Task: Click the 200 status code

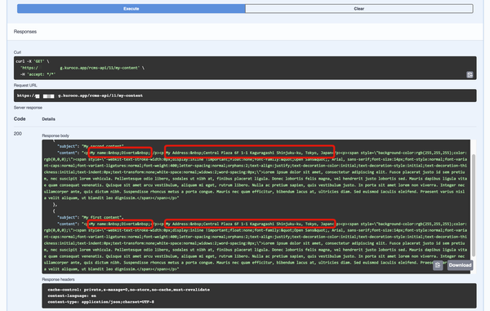Action: point(18,134)
